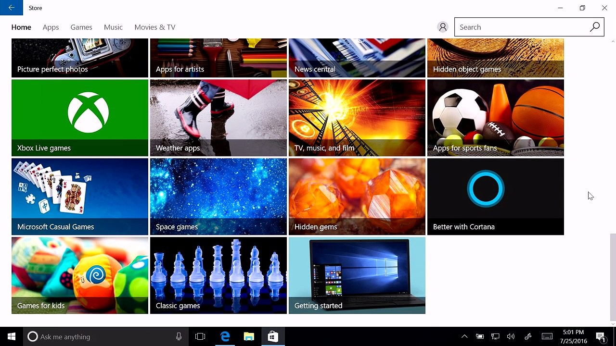Restore down the Store window
Viewport: 616px width, 346px height.
pyautogui.click(x=582, y=8)
